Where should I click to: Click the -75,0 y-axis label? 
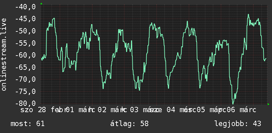[25, 91]
